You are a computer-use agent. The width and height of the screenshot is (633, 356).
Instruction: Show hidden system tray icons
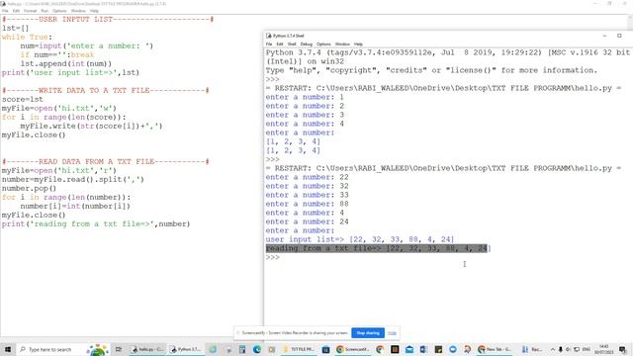click(552, 349)
